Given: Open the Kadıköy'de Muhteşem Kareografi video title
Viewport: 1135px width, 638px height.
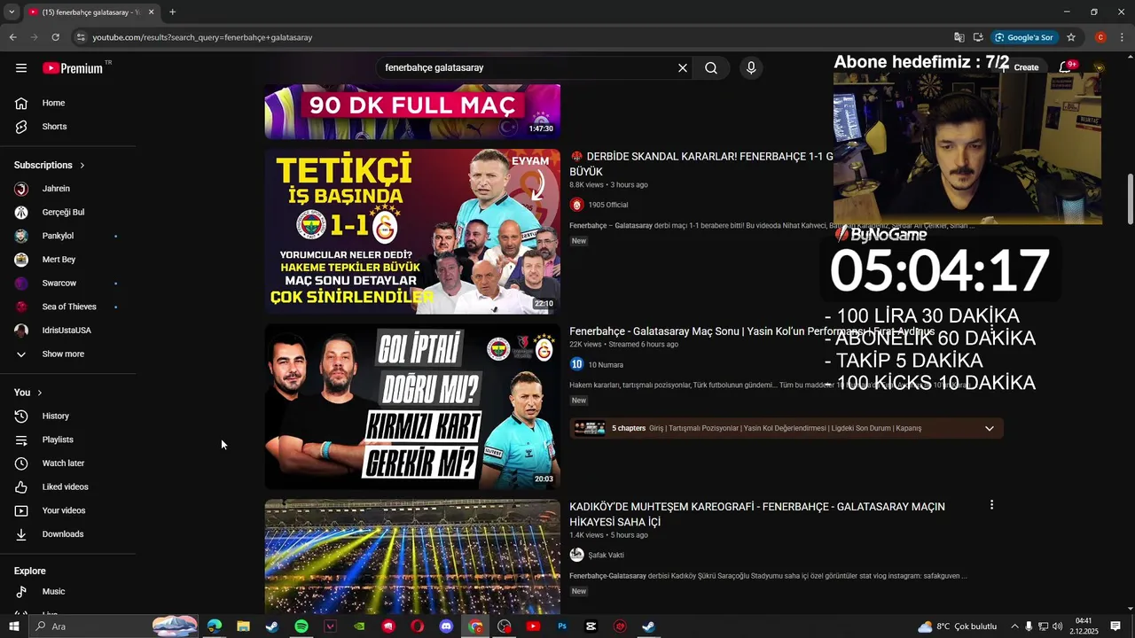Looking at the screenshot, I should (757, 515).
